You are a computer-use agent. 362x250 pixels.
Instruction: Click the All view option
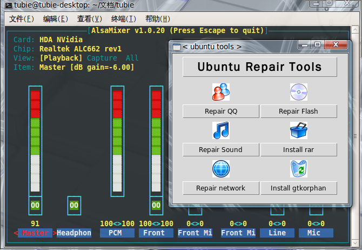click(132, 58)
